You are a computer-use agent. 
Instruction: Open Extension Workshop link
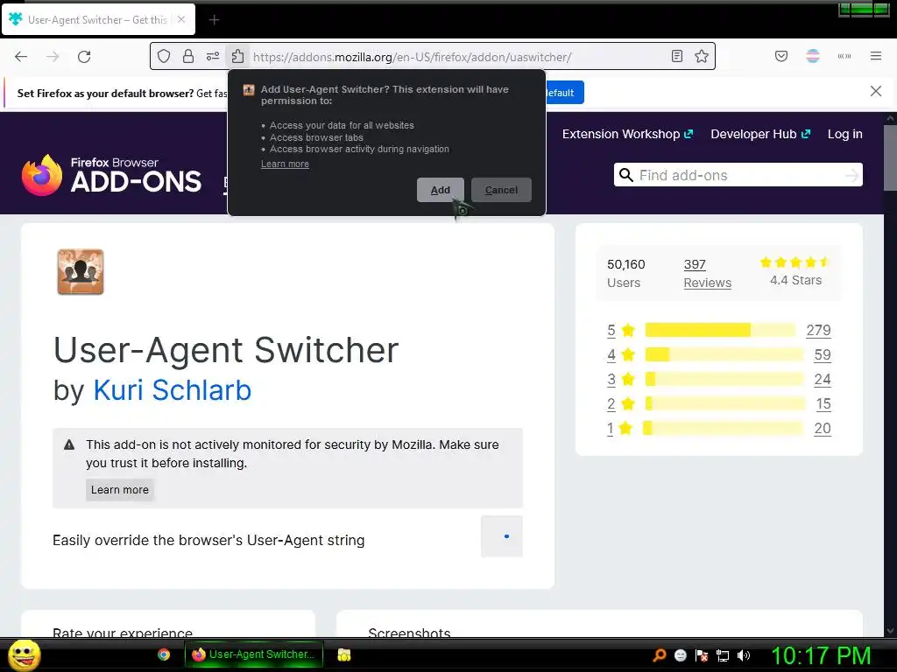[627, 134]
